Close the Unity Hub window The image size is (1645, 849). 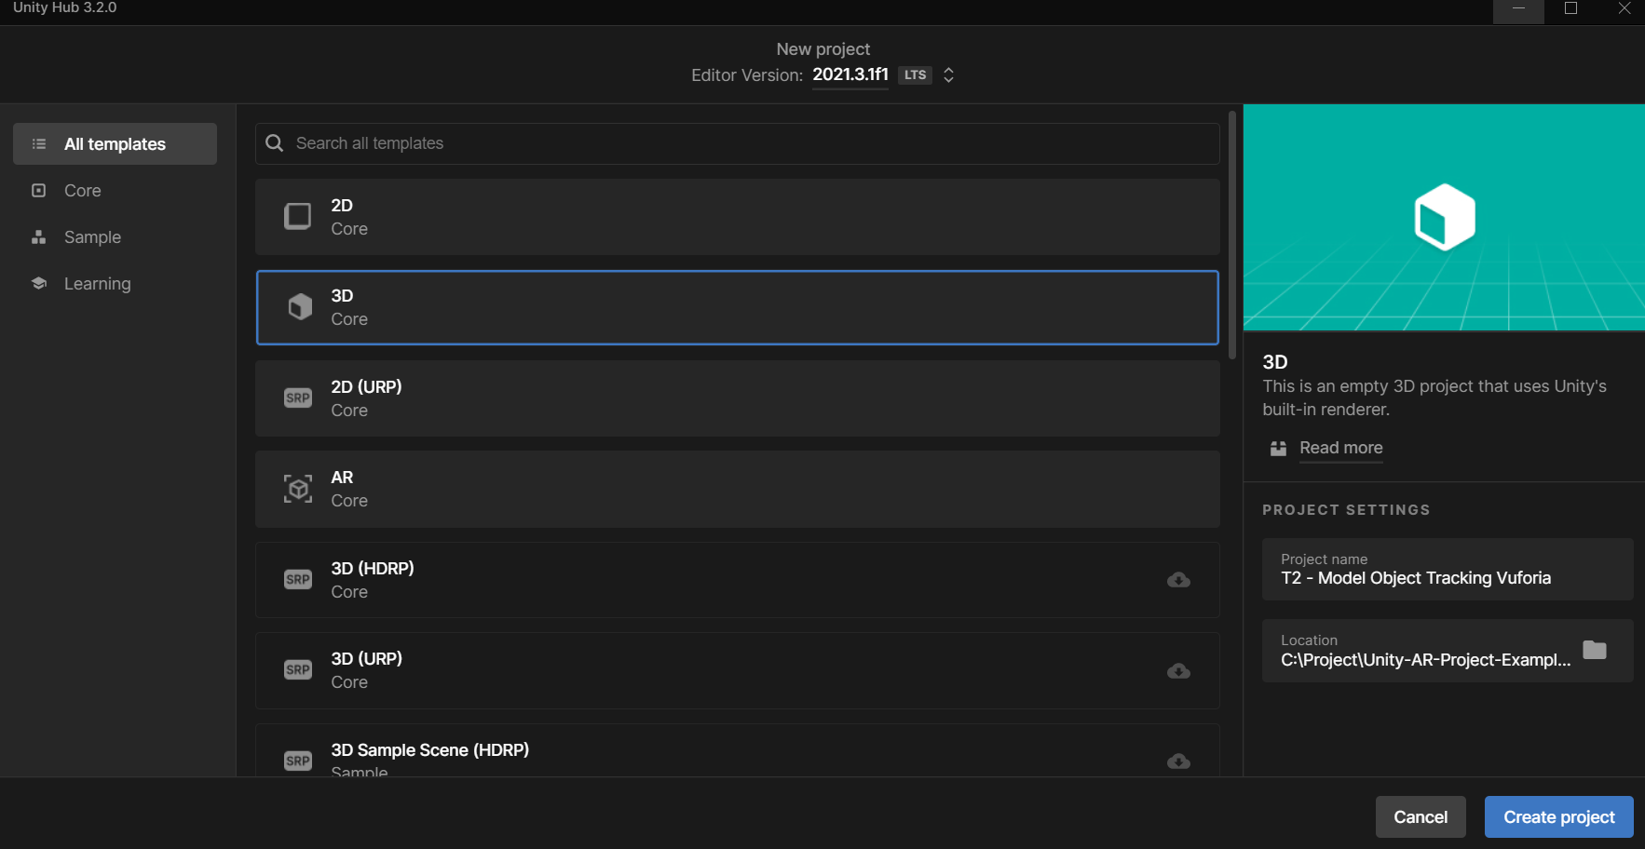click(1624, 9)
